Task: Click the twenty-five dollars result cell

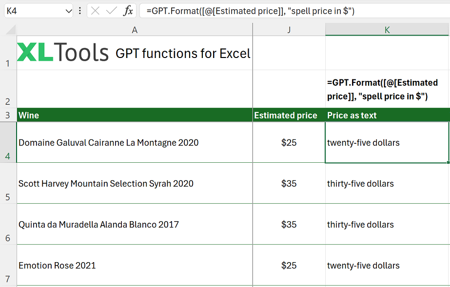Action: click(x=387, y=142)
